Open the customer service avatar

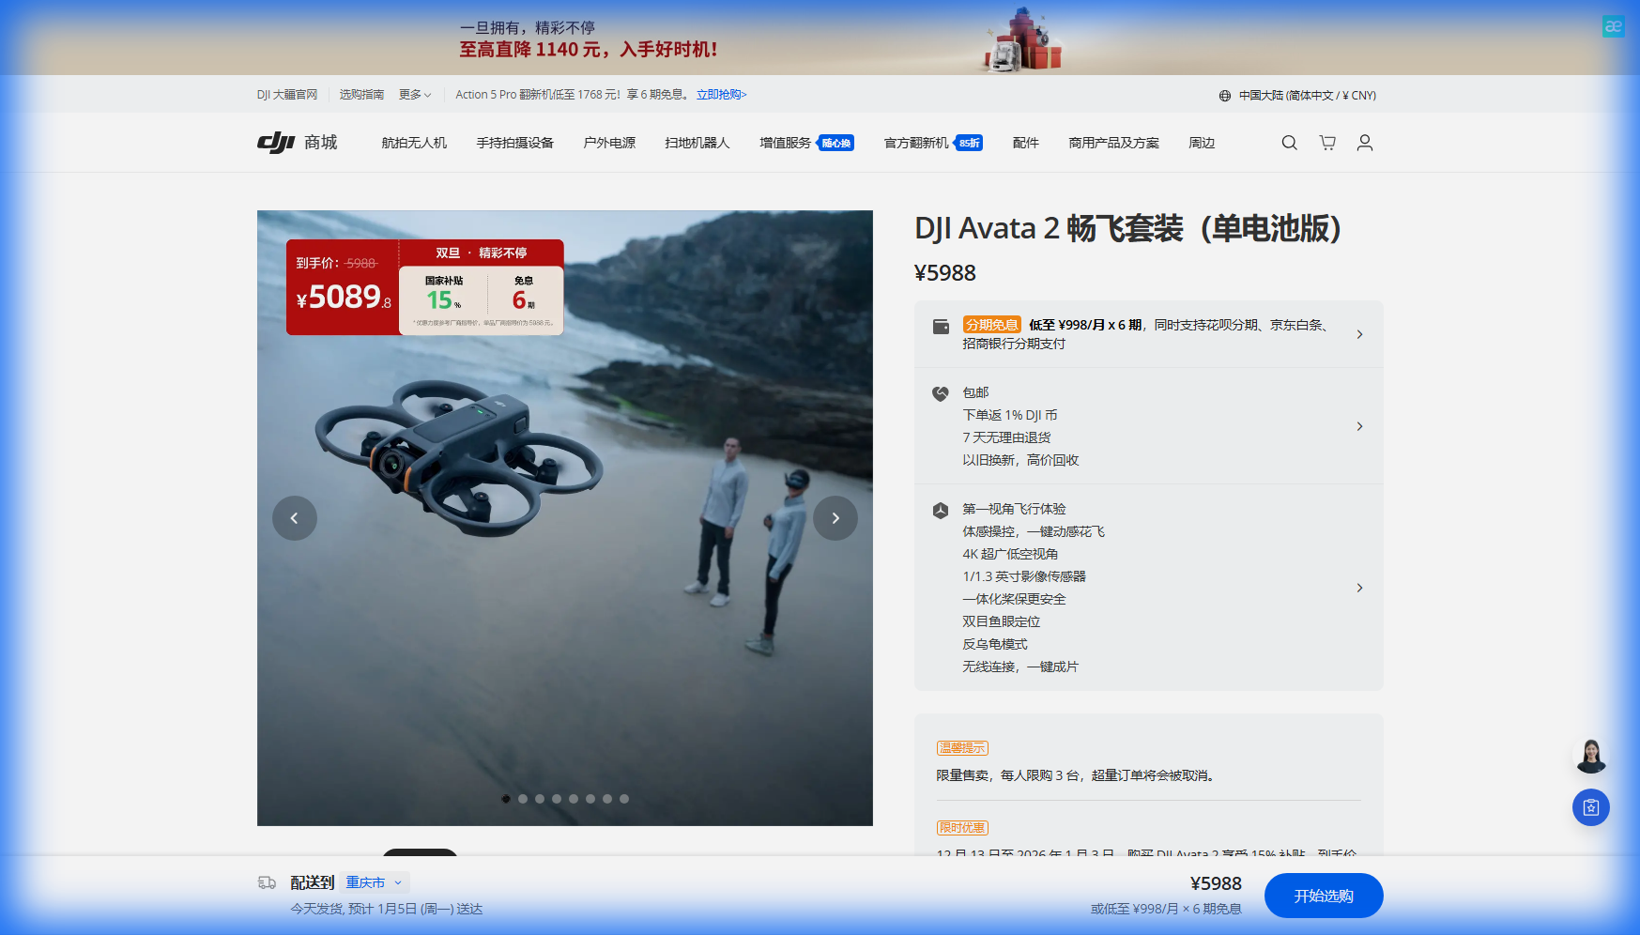[x=1590, y=755]
